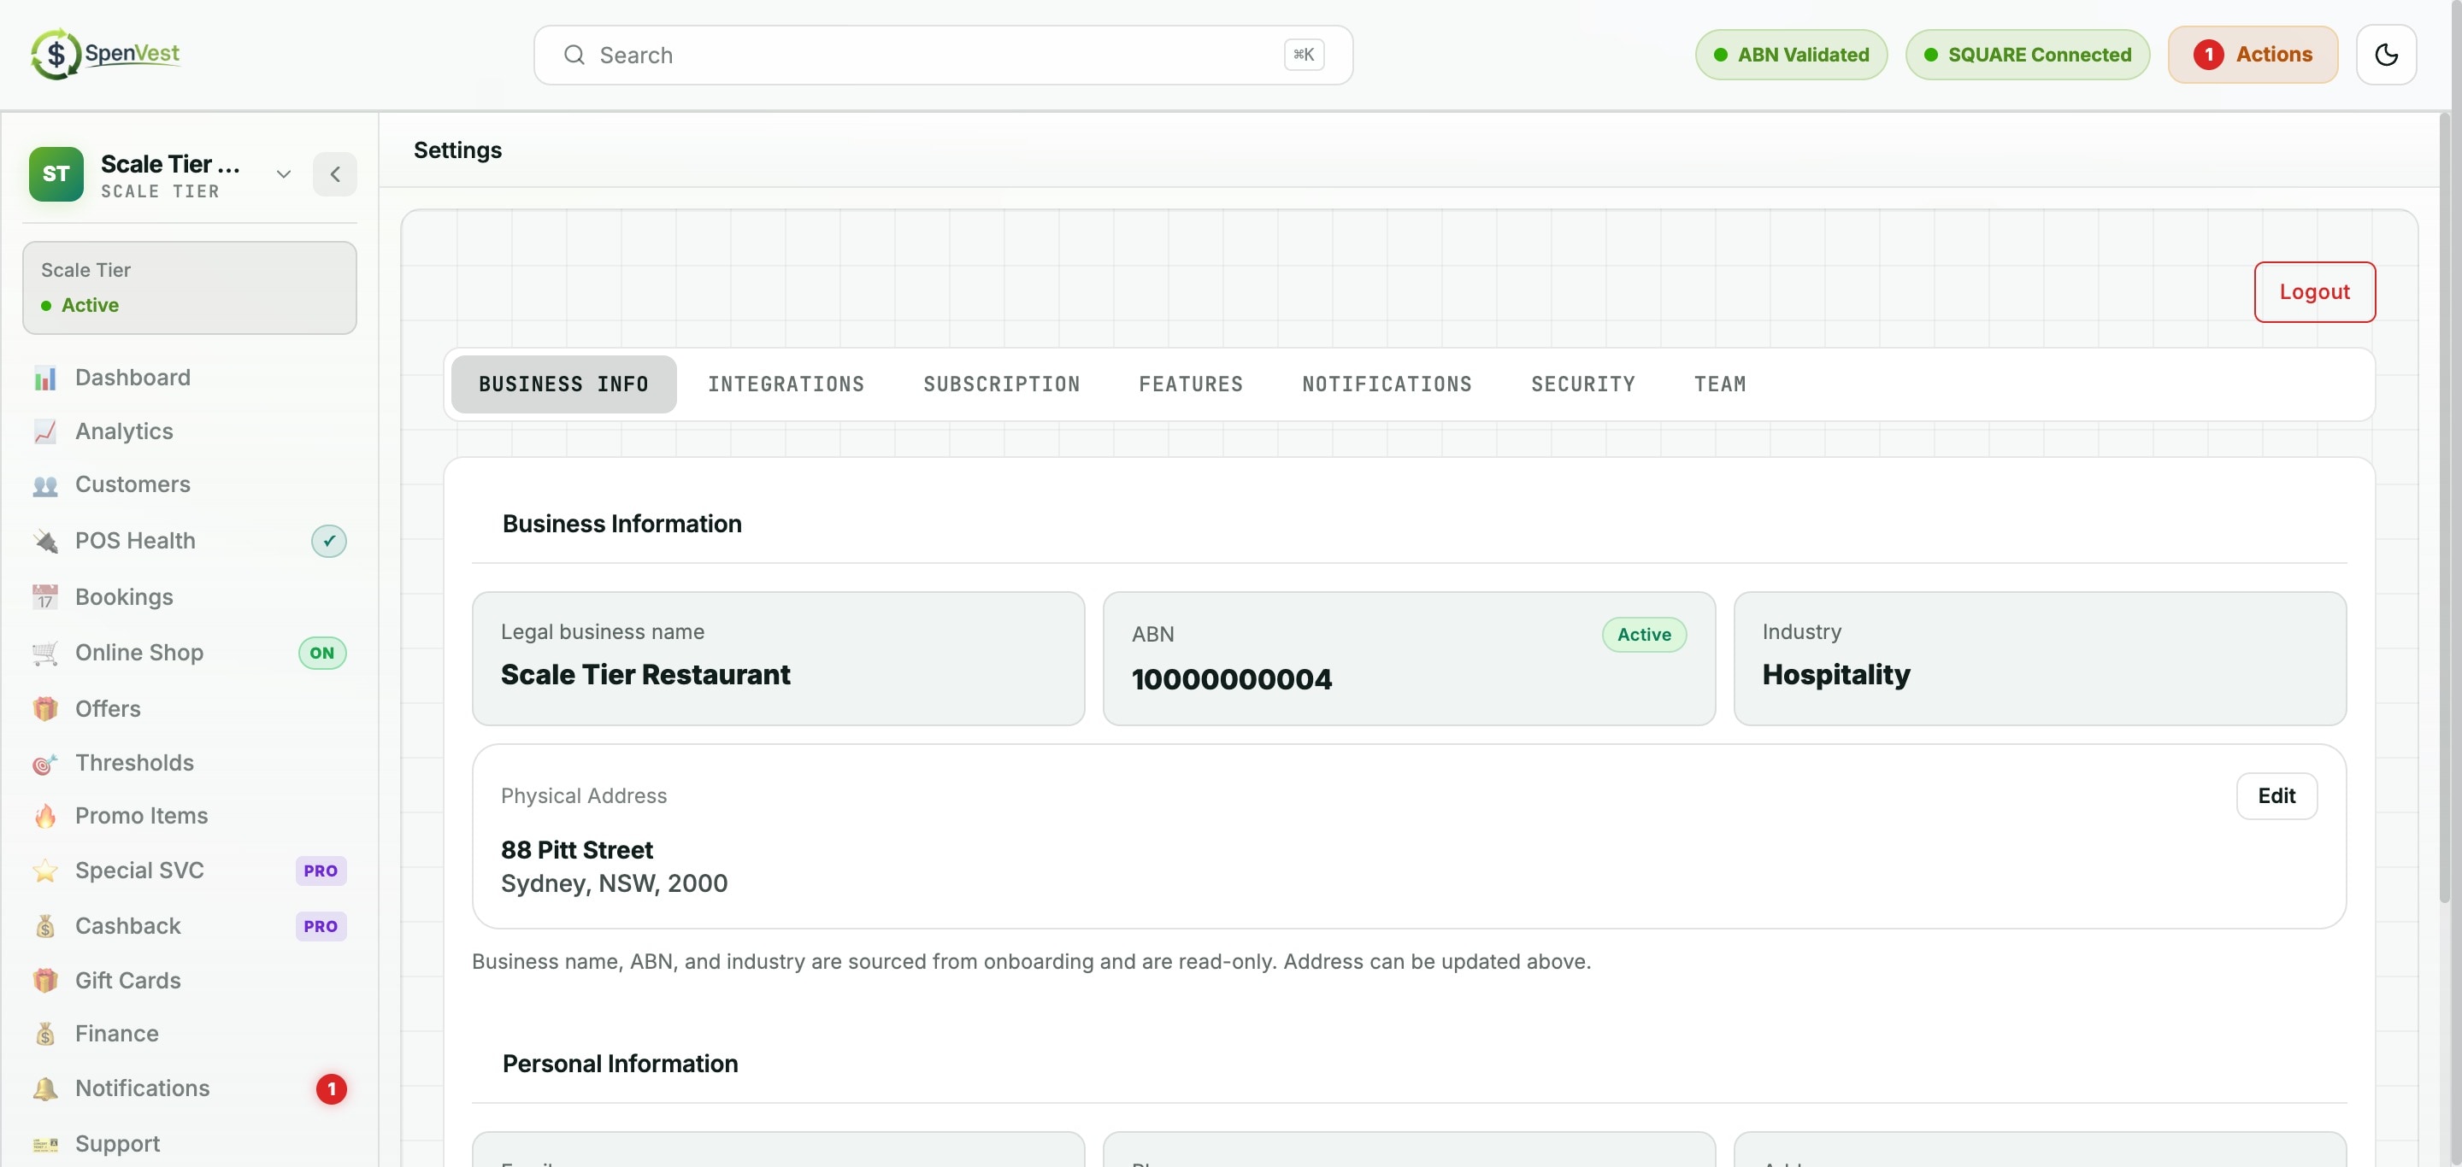Click the Online Shop ON badge
Viewport: 2462px width, 1167px height.
point(322,654)
